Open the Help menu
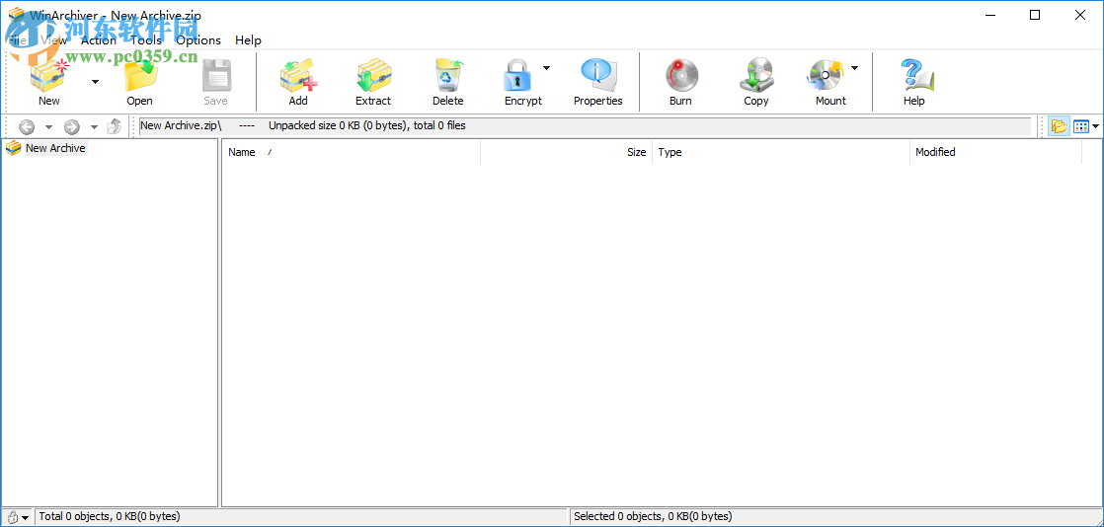This screenshot has height=527, width=1104. pos(248,40)
